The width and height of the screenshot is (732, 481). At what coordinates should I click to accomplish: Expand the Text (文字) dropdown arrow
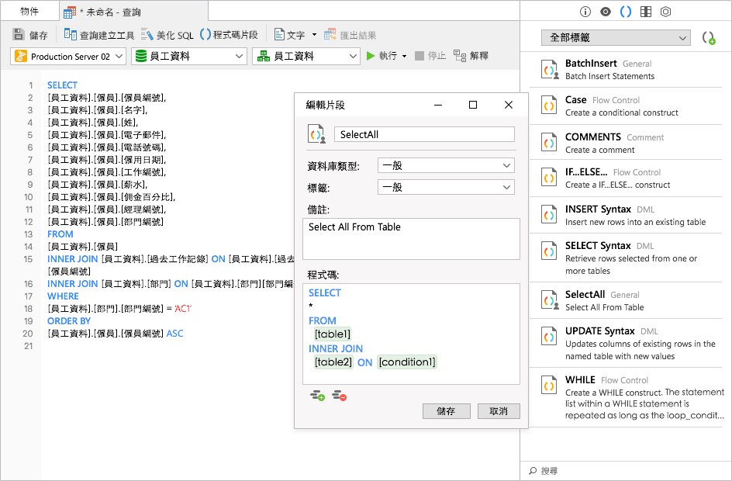click(314, 35)
